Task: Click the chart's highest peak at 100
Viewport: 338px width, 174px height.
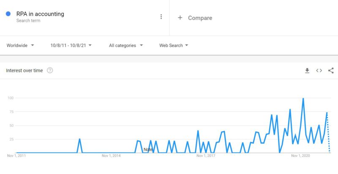Action: (x=303, y=99)
